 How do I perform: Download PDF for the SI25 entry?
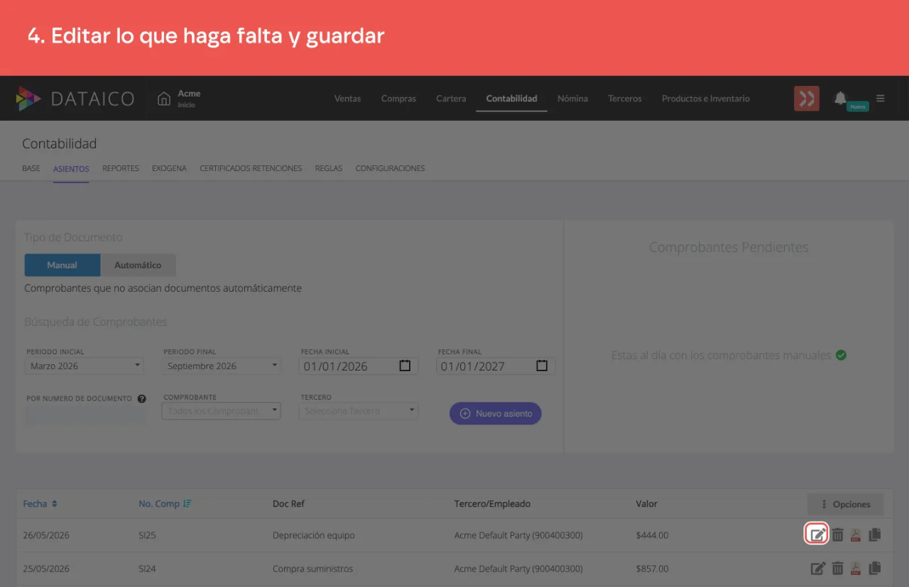click(x=856, y=534)
